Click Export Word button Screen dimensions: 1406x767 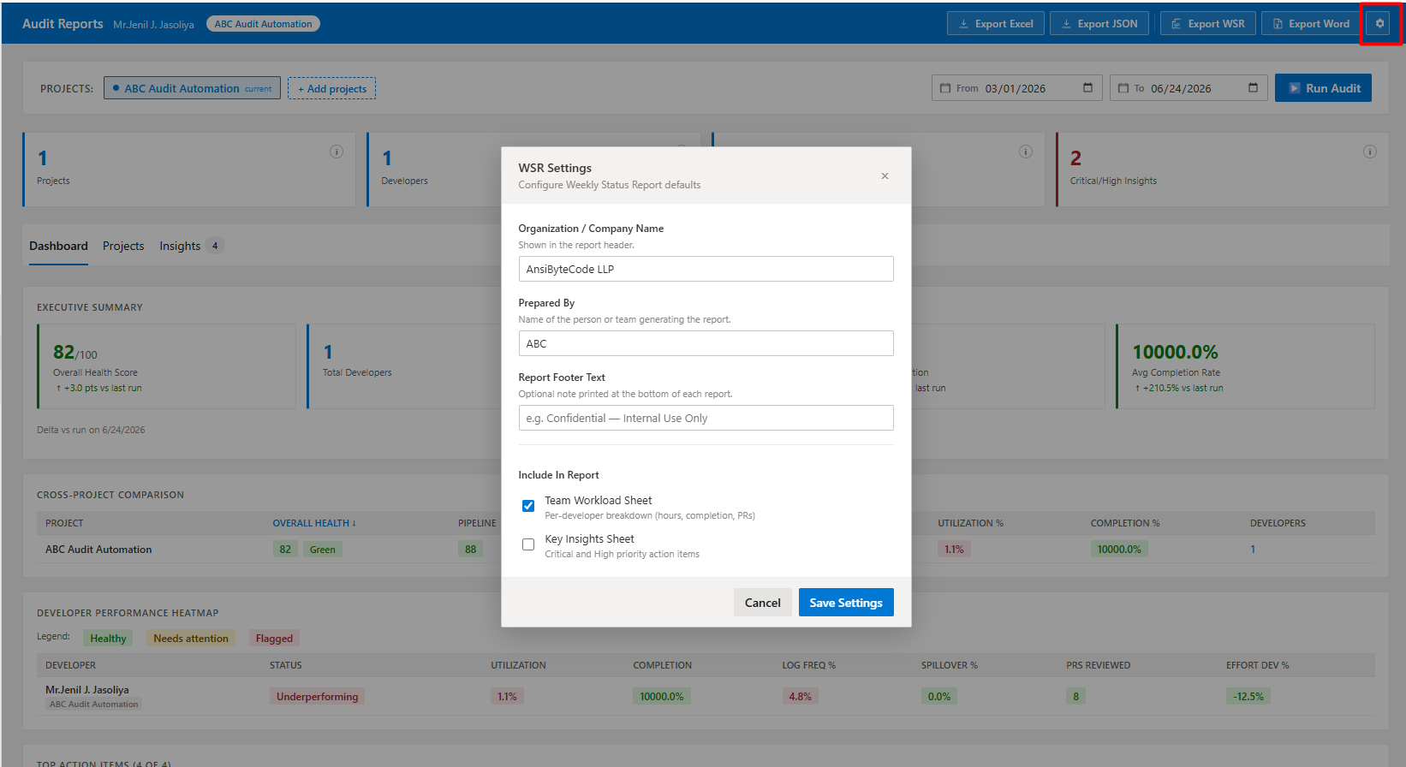pos(1311,24)
